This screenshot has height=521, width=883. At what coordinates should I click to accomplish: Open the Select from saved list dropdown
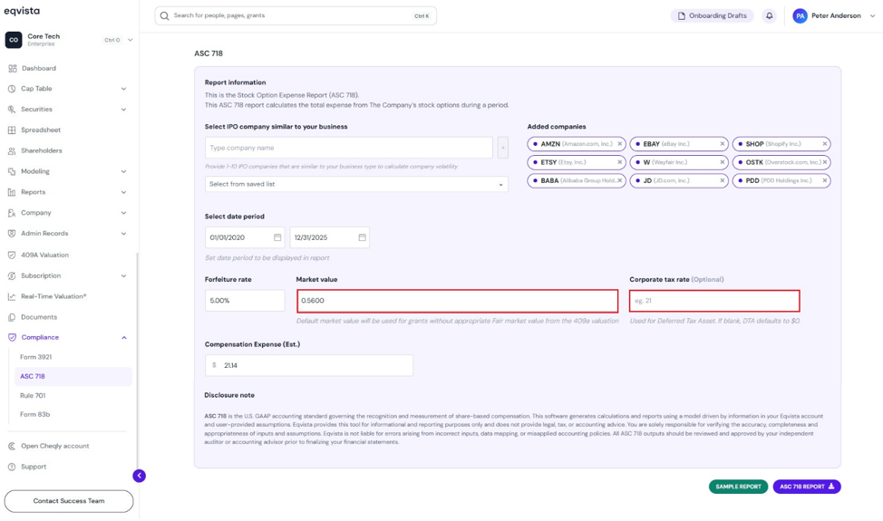[x=356, y=184]
